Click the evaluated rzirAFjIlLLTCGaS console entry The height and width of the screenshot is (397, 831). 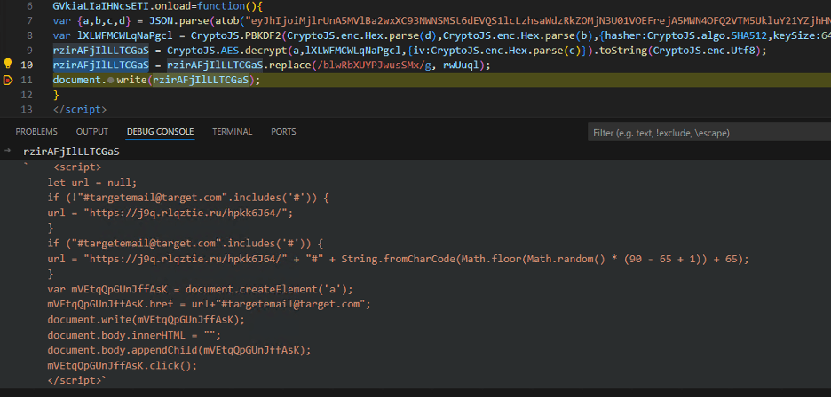click(x=72, y=152)
